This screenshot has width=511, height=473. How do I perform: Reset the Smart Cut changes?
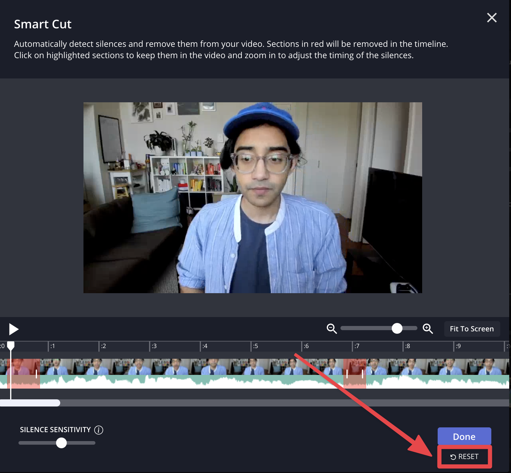[x=464, y=457]
